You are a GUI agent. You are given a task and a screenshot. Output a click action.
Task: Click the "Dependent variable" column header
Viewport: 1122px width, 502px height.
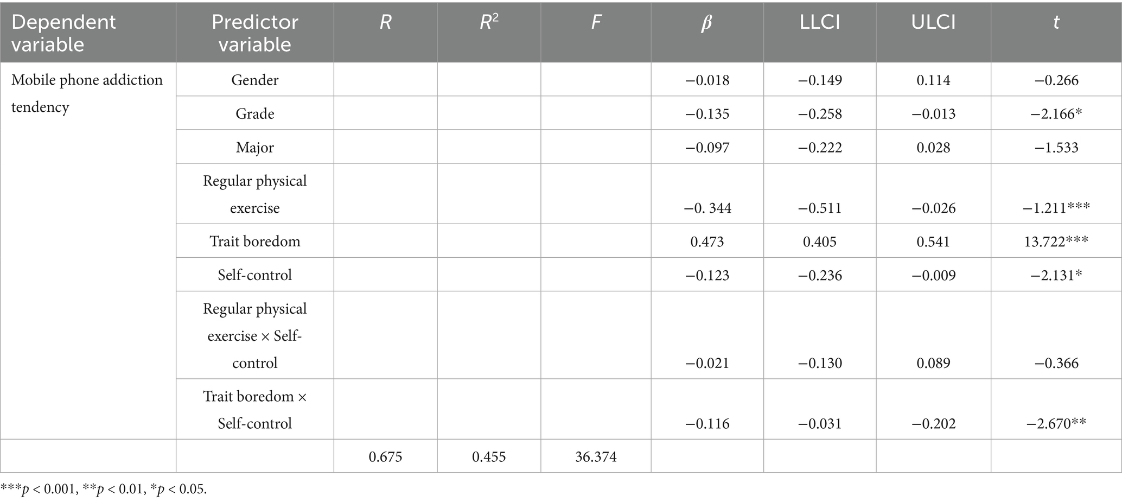coord(63,33)
